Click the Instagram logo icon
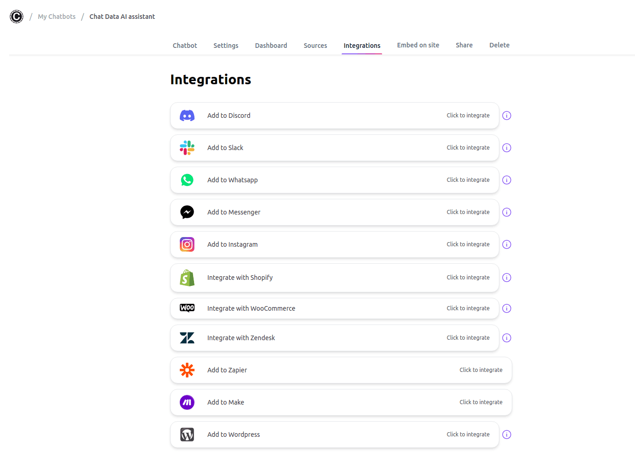 (187, 244)
